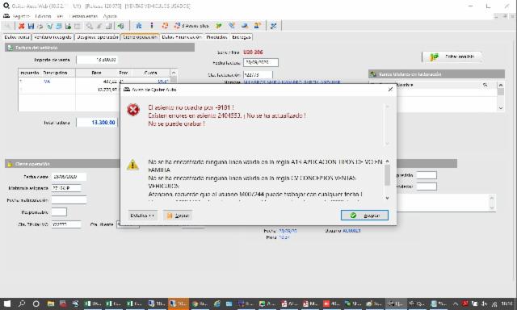Image resolution: width=517 pixels, height=310 pixels.
Task: Expand Detalles >> in the dialog
Action: [142, 216]
